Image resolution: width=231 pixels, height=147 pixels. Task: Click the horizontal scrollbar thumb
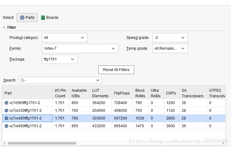pyautogui.click(x=42, y=143)
